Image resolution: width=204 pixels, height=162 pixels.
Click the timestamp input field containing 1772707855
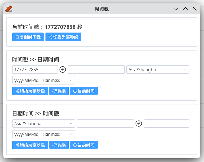click(x=35, y=70)
